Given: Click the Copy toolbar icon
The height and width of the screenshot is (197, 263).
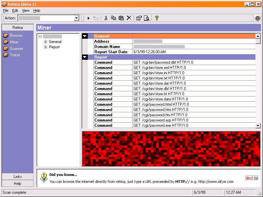Looking at the screenshot, I should 113,18.
